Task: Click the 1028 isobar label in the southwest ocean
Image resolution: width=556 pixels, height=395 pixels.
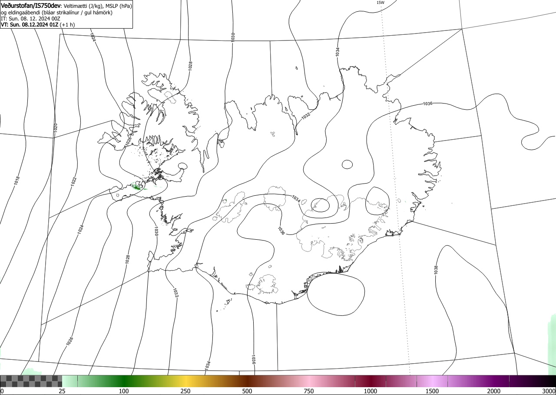Action: tap(127, 260)
